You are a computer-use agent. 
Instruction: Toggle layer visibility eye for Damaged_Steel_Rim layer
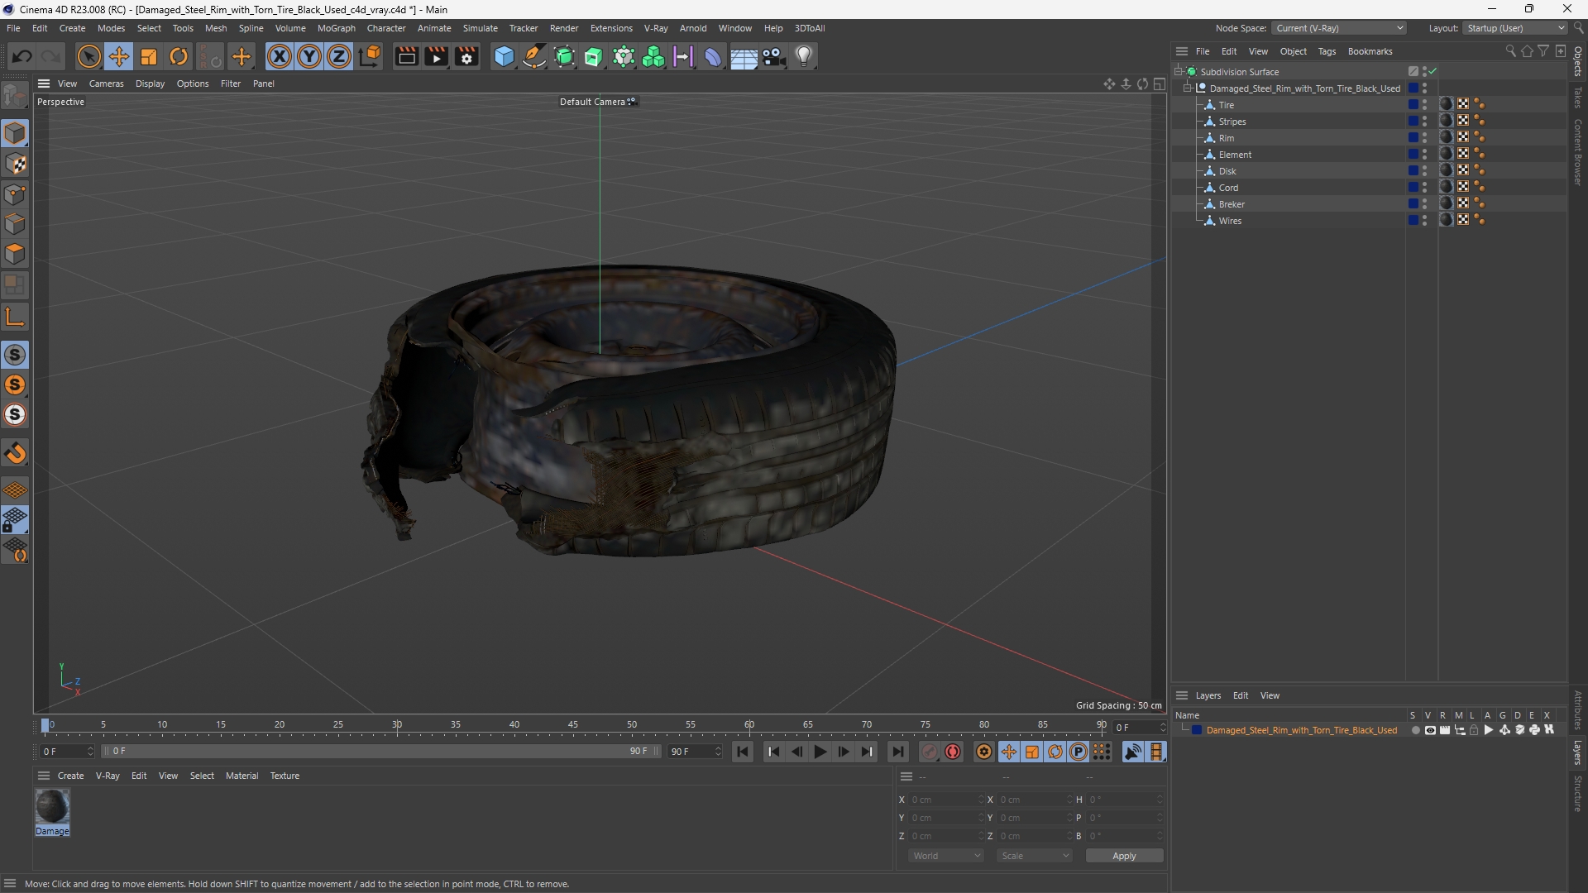[x=1430, y=730]
